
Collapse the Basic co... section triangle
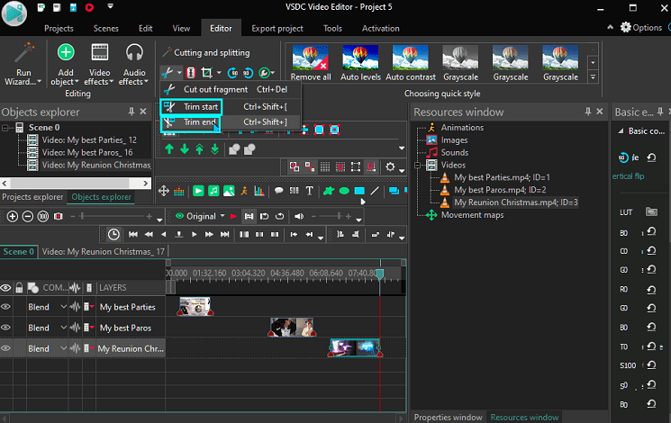click(620, 131)
